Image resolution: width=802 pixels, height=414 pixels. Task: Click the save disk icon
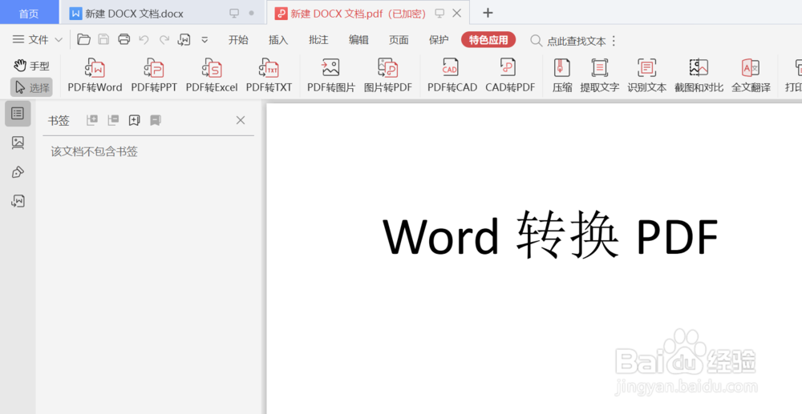point(103,39)
